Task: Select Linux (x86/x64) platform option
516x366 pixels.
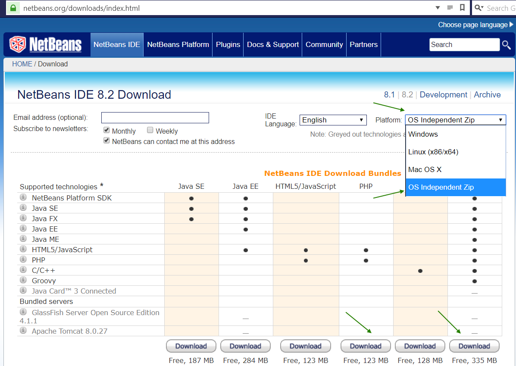Action: click(456, 152)
